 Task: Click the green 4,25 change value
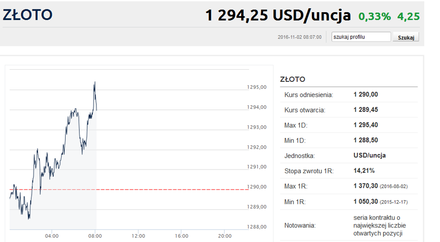coord(408,17)
